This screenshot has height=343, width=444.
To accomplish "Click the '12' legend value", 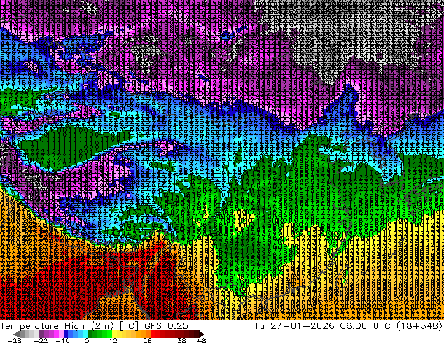I will coord(113,340).
